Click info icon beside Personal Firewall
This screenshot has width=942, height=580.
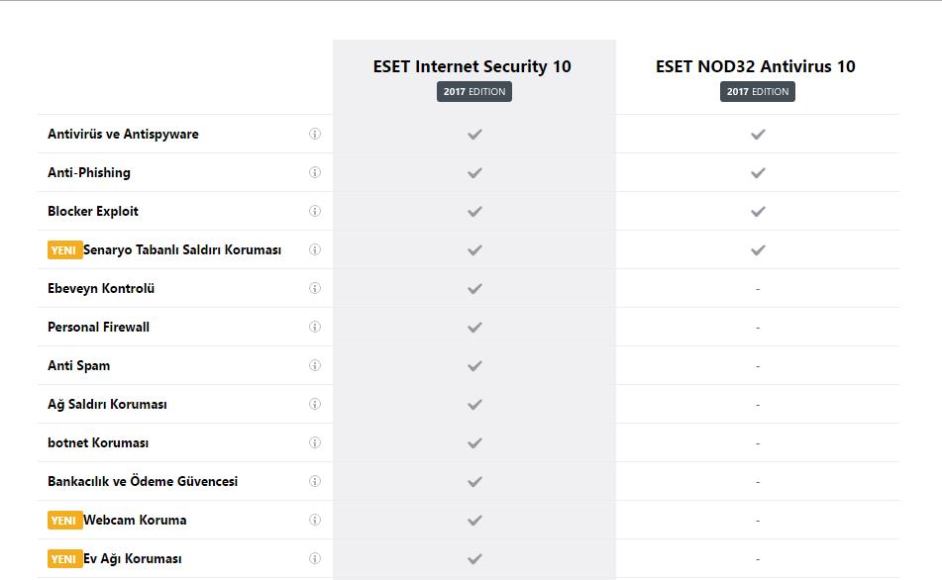pos(315,327)
